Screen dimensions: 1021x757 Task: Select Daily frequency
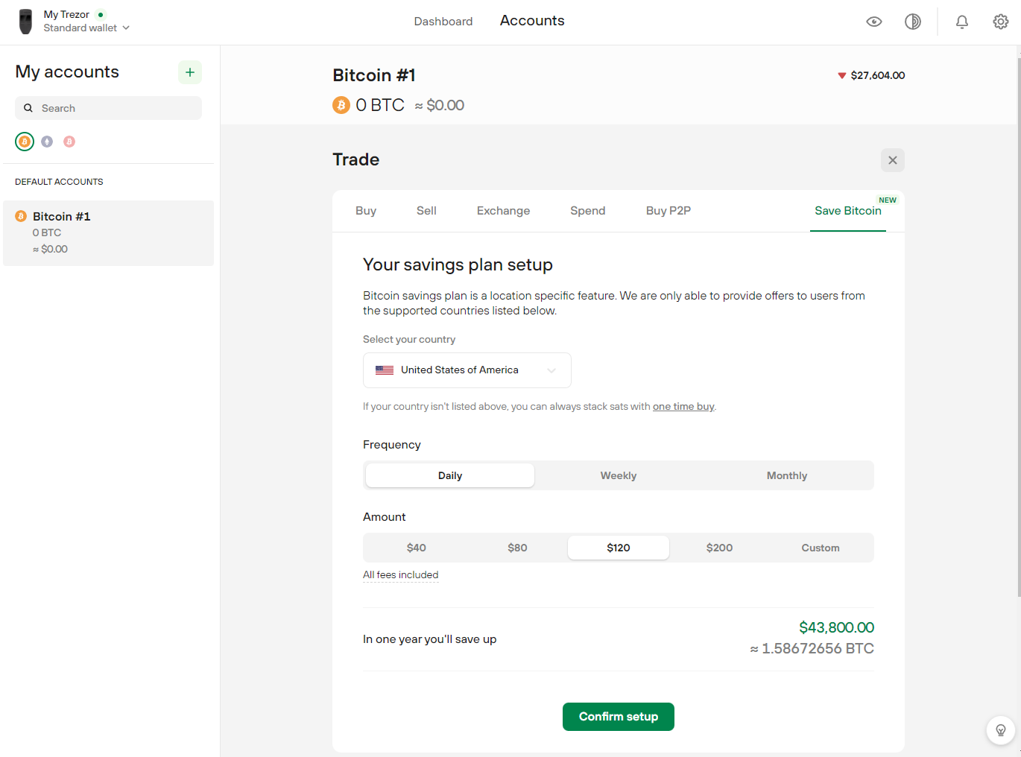[450, 475]
